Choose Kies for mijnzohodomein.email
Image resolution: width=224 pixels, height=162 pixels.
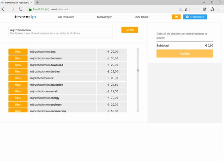pyautogui.click(x=18, y=91)
